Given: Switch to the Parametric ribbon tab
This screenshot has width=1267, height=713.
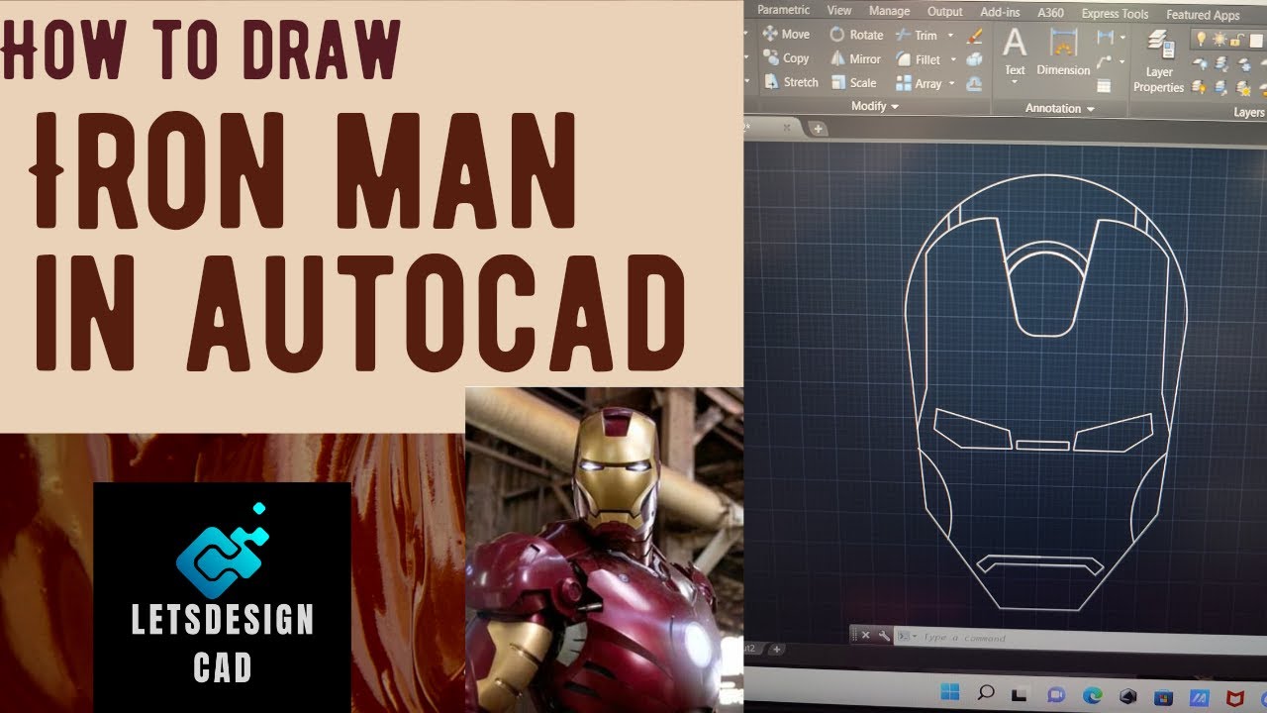Looking at the screenshot, I should tap(783, 10).
